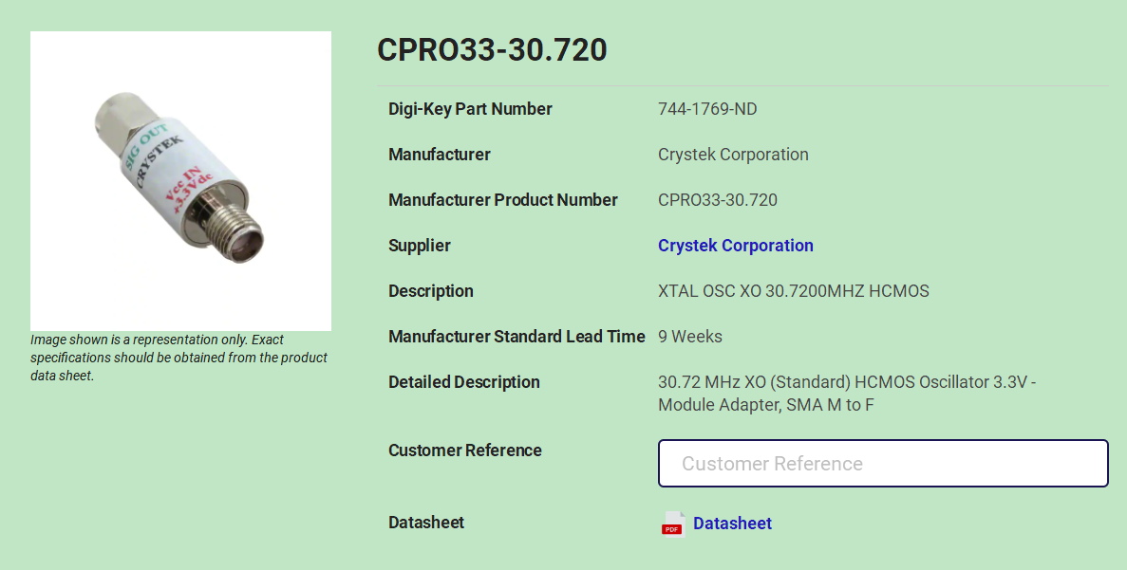Select the CPRO33-30.720 page title
Viewport: 1127px width, 570px height.
[x=491, y=50]
